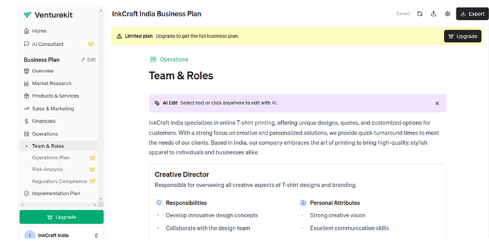
Task: Click the Personal Attributes person icon
Action: coord(303,202)
